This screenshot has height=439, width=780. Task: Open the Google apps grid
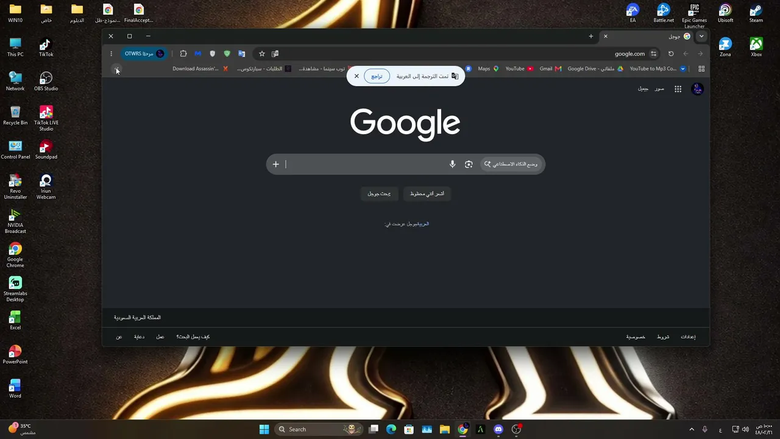(x=678, y=89)
